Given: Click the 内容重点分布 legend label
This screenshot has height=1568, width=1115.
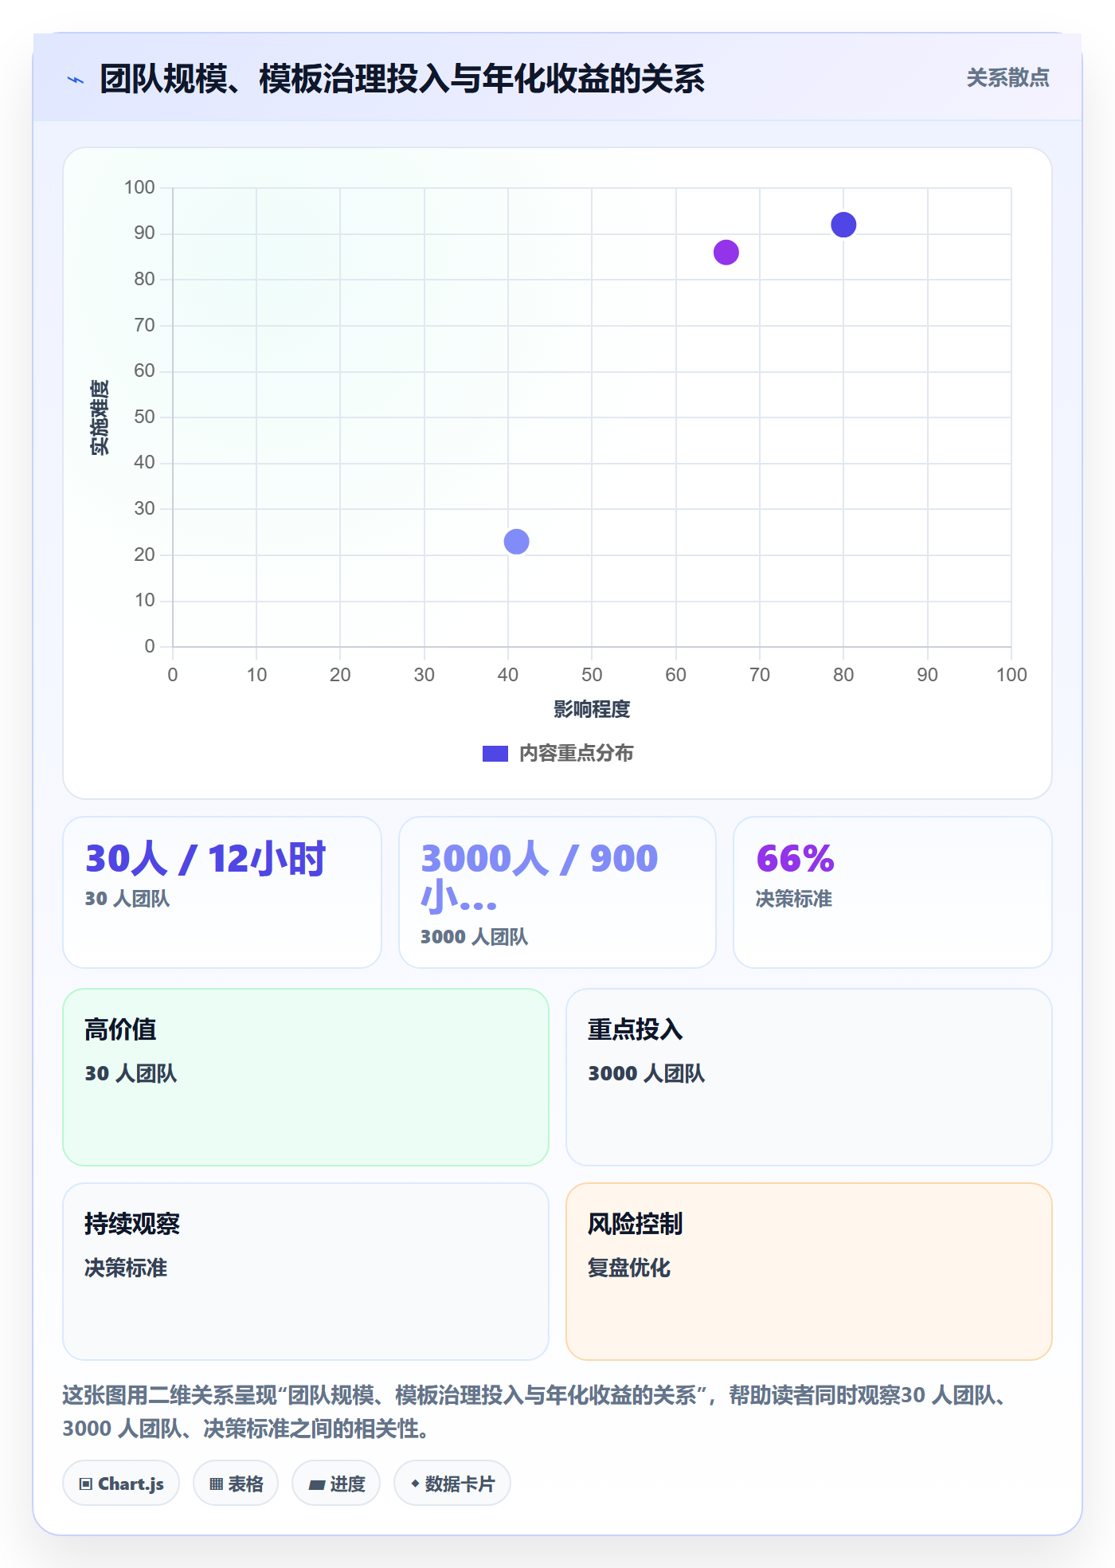Looking at the screenshot, I should [x=576, y=754].
